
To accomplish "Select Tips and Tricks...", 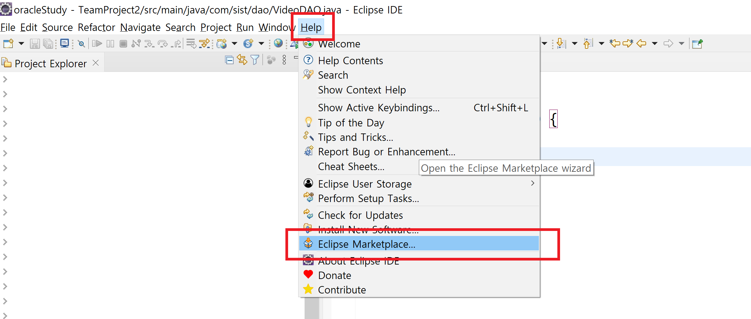I will coord(419,137).
